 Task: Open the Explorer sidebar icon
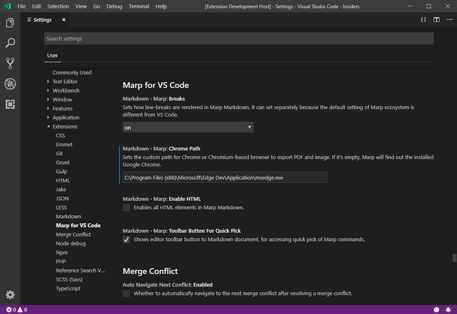click(10, 23)
